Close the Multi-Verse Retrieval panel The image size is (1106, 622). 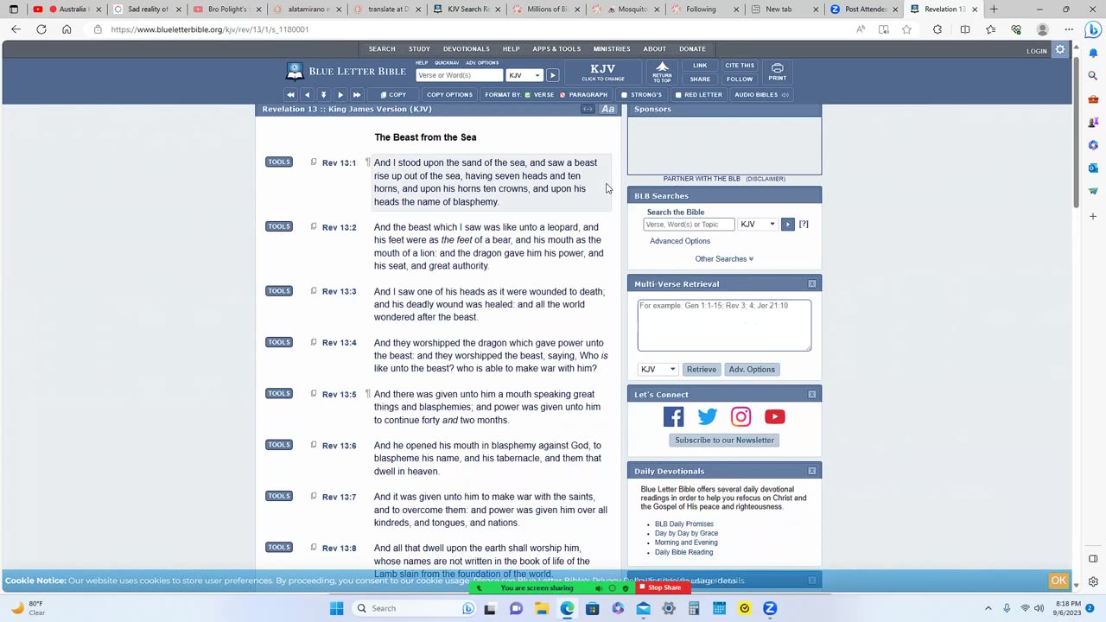click(812, 283)
